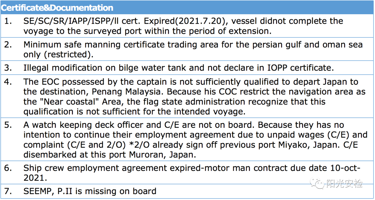Screen dimensions: 375x200
Task: Click row number 4 in the list
Action: (x=8, y=82)
